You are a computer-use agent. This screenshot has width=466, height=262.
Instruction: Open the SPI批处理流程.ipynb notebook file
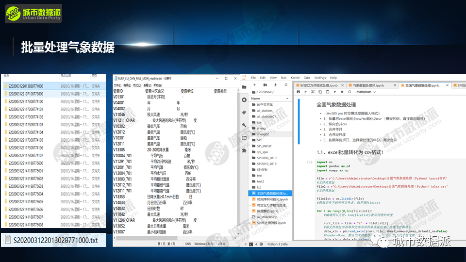tap(270, 223)
